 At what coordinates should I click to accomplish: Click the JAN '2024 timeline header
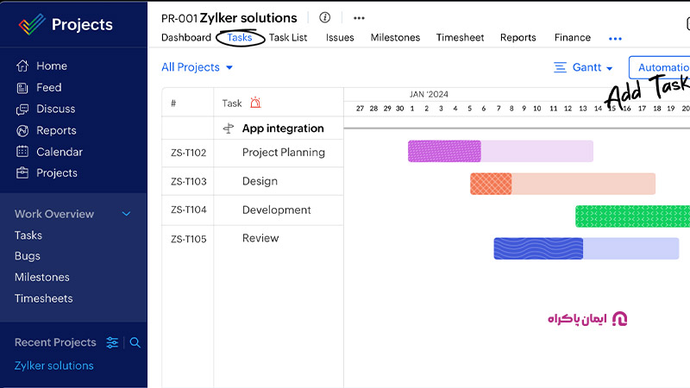click(x=429, y=95)
